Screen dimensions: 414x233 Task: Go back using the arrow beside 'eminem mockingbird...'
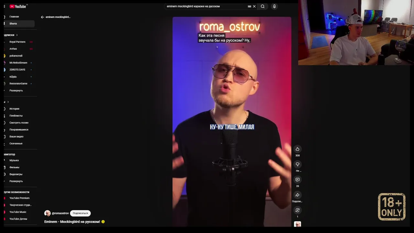pyautogui.click(x=42, y=17)
